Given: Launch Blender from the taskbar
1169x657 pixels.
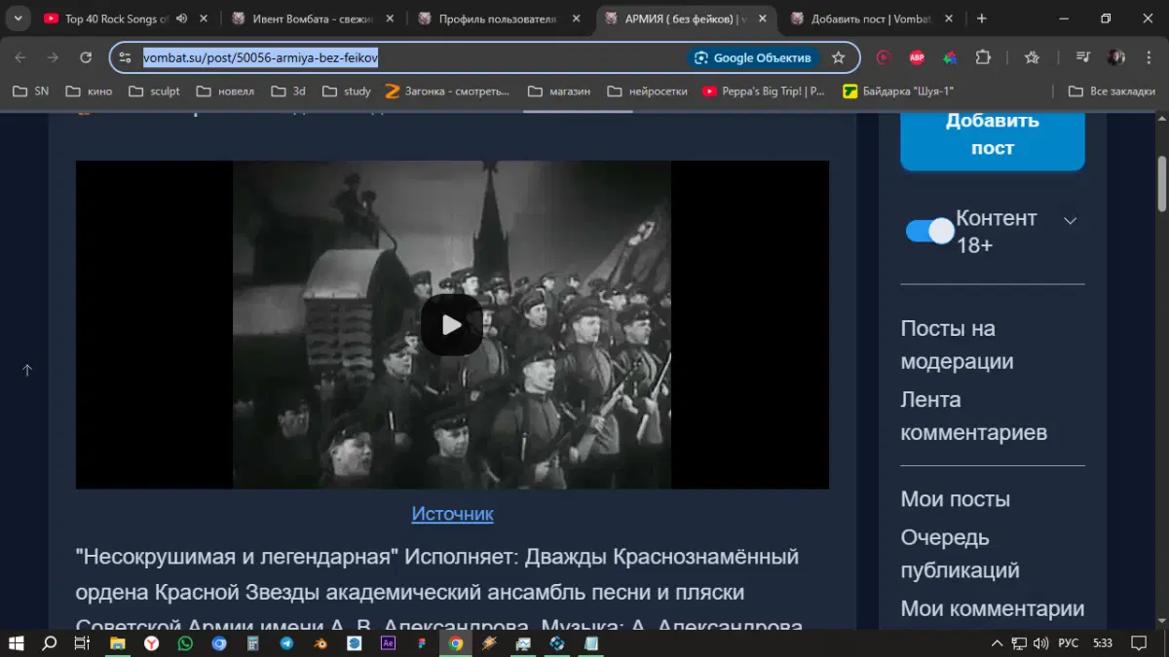Looking at the screenshot, I should coord(321,643).
